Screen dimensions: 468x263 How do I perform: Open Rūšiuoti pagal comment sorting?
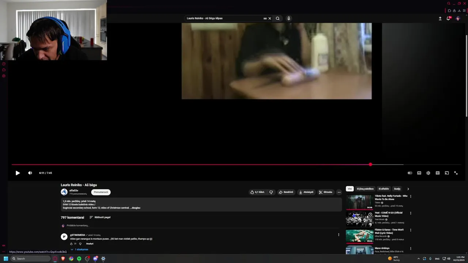click(100, 217)
